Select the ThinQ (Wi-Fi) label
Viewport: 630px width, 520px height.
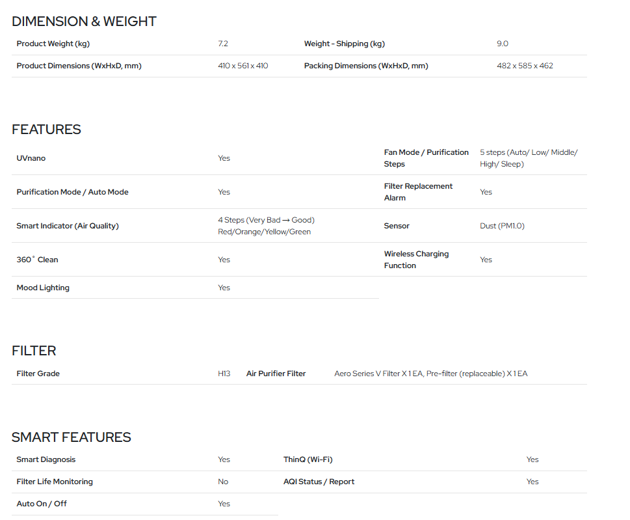[308, 459]
